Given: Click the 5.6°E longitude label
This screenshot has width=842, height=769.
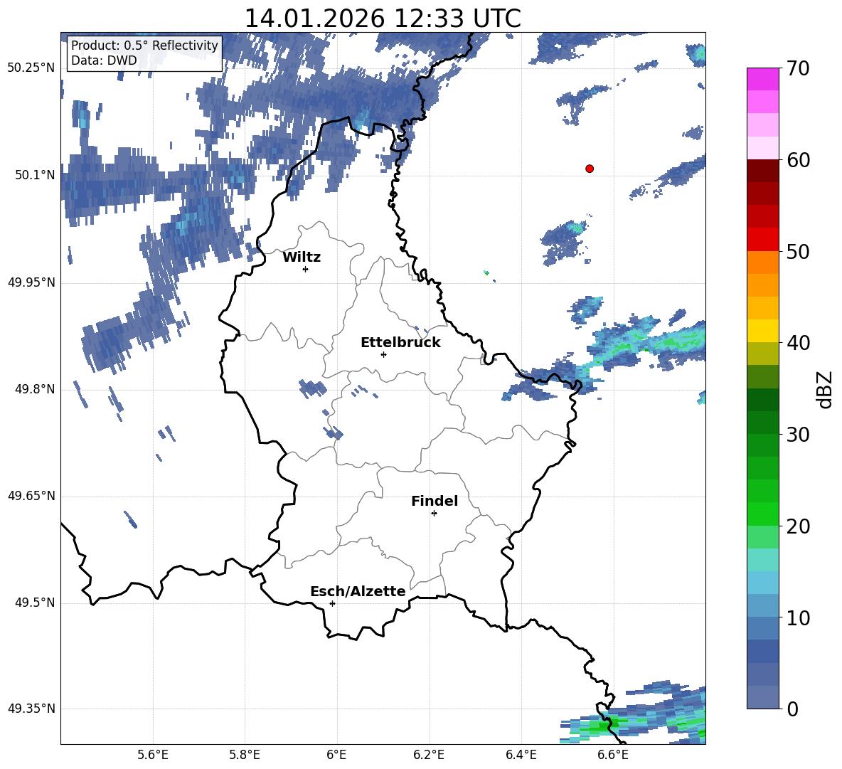Looking at the screenshot, I should pyautogui.click(x=153, y=755).
